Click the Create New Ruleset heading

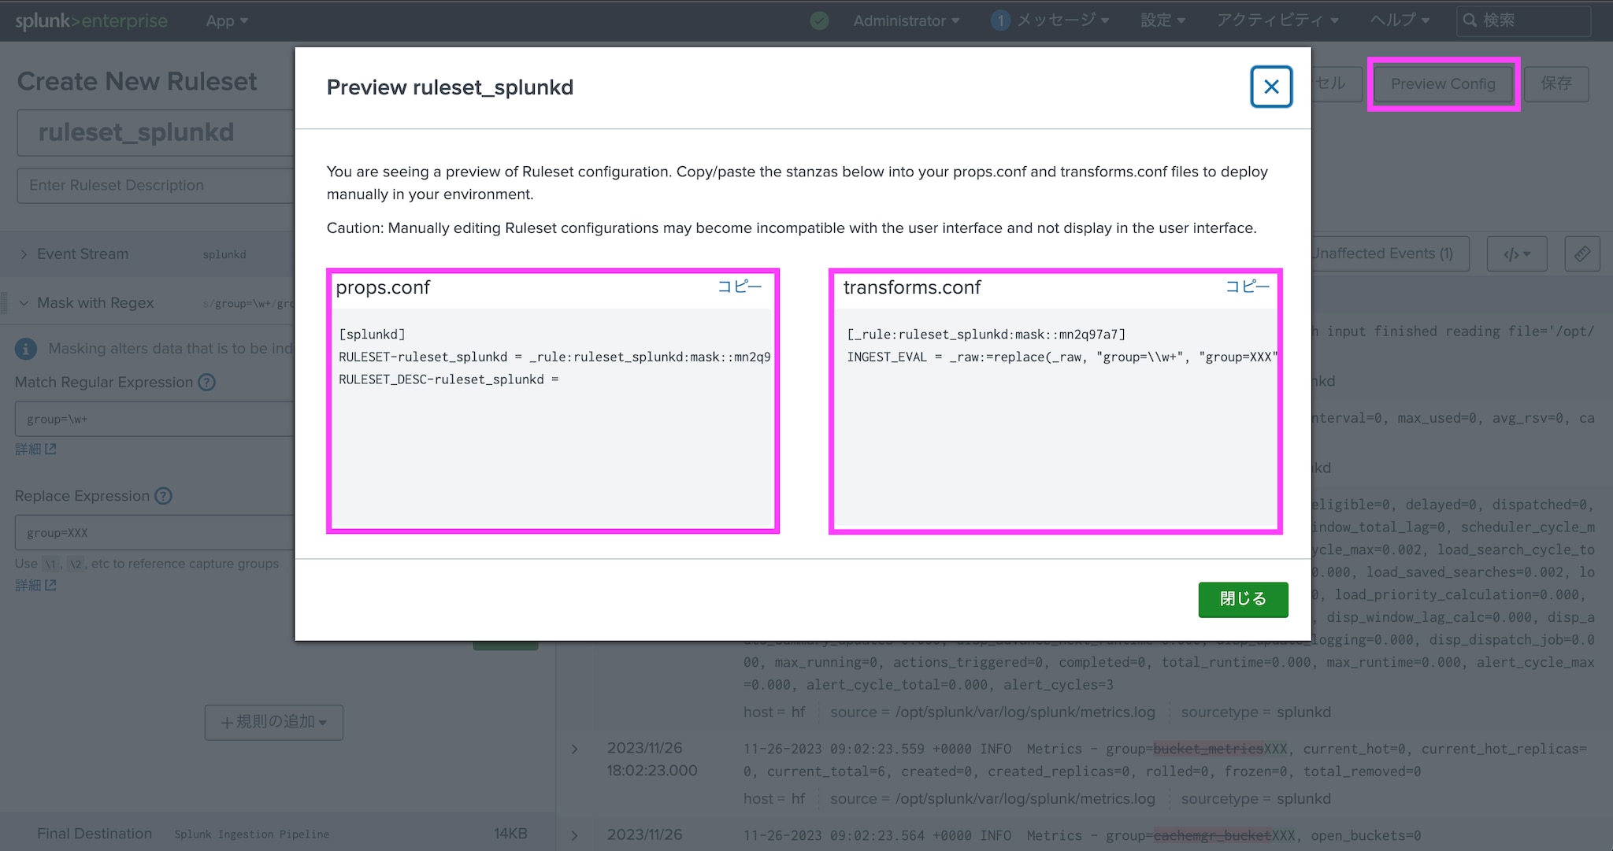pyautogui.click(x=137, y=81)
